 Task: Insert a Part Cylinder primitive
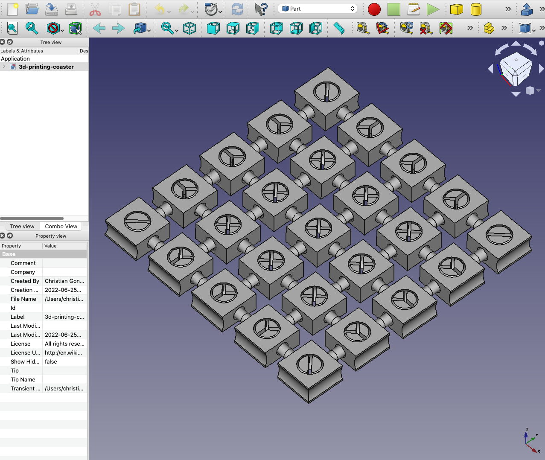tap(475, 9)
